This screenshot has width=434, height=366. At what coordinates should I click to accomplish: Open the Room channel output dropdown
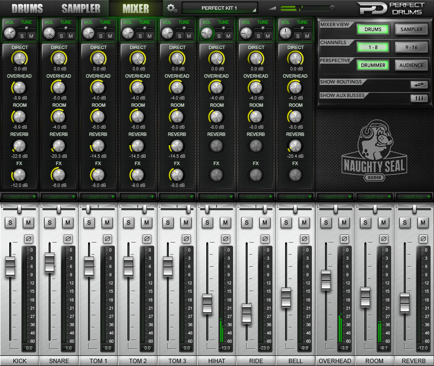coord(374,197)
